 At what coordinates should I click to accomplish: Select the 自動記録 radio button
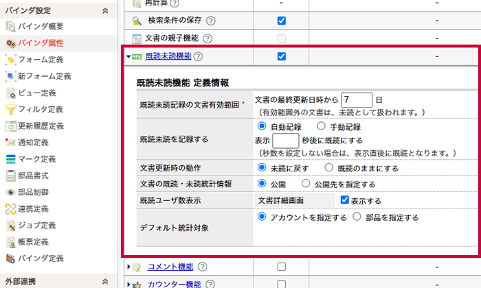click(x=262, y=125)
